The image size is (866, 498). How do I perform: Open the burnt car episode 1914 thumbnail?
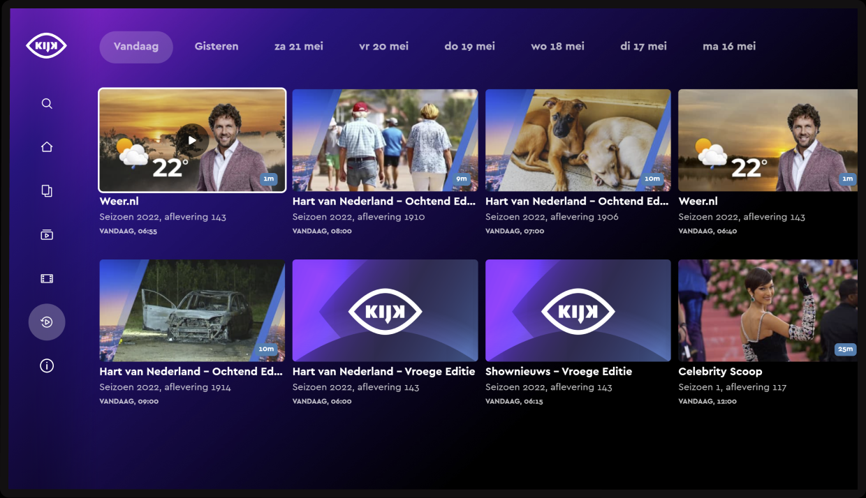pos(192,310)
